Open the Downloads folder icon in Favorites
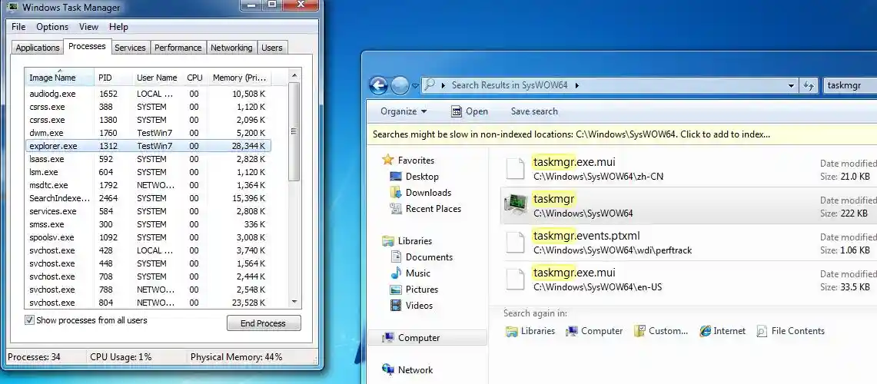Viewport: 877px width, 384px height. pos(396,193)
